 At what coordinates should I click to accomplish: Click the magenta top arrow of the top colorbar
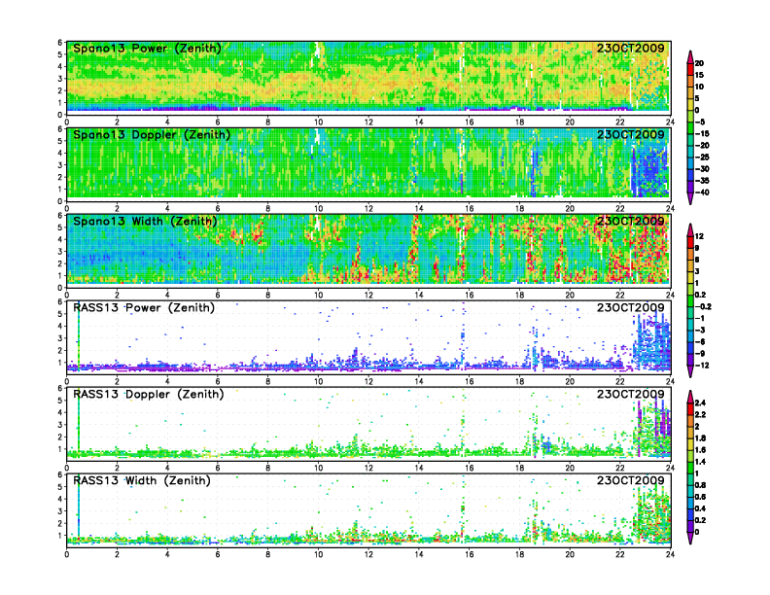click(x=690, y=56)
